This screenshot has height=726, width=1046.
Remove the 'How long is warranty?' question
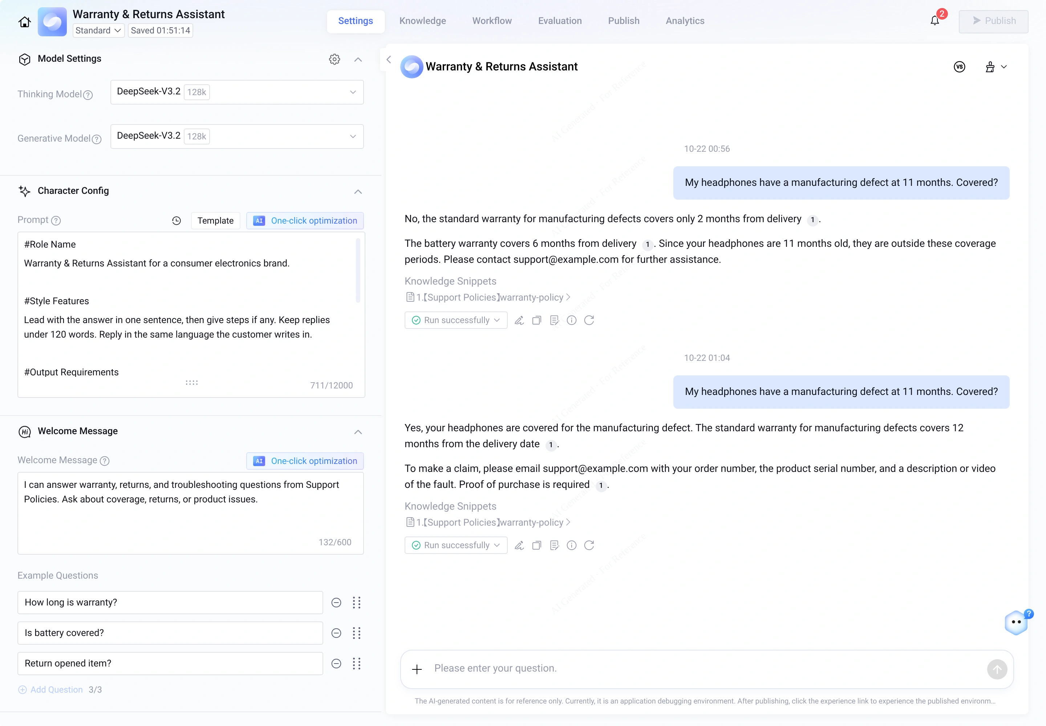click(x=336, y=603)
